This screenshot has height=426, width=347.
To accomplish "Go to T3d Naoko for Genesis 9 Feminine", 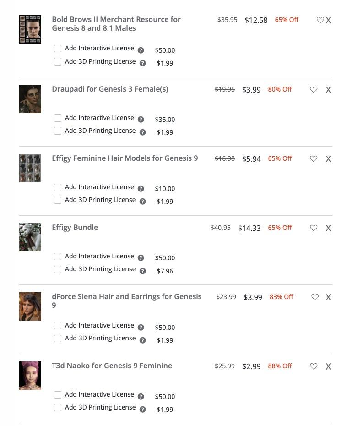I will point(112,366).
